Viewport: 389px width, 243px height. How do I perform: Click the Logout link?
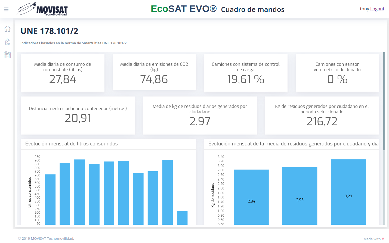(377, 9)
